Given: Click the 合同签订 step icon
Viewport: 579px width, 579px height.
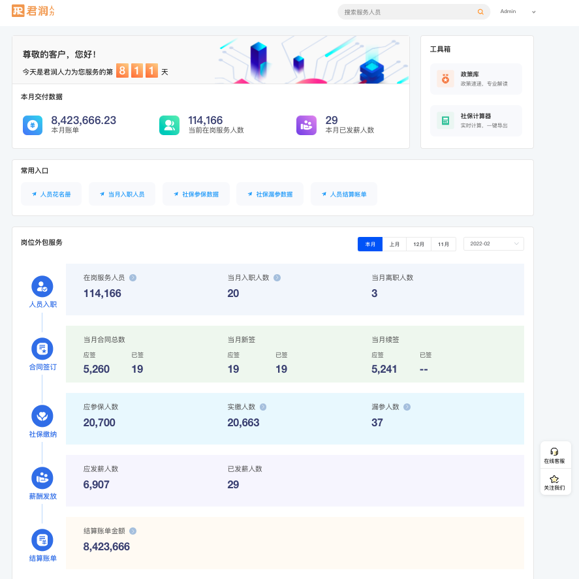Looking at the screenshot, I should 42,348.
